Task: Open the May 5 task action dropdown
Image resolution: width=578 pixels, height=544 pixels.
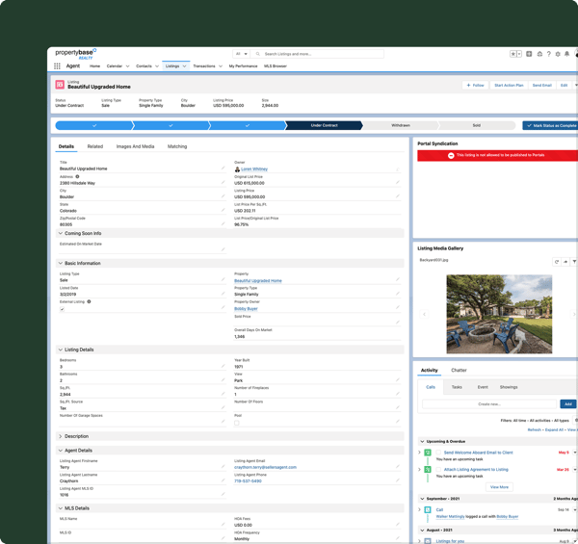Action: pos(575,453)
